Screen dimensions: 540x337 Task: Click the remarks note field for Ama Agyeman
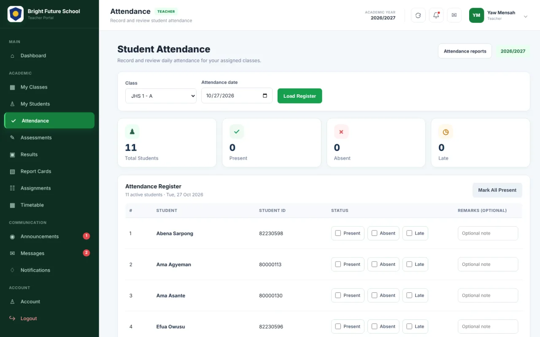point(488,265)
